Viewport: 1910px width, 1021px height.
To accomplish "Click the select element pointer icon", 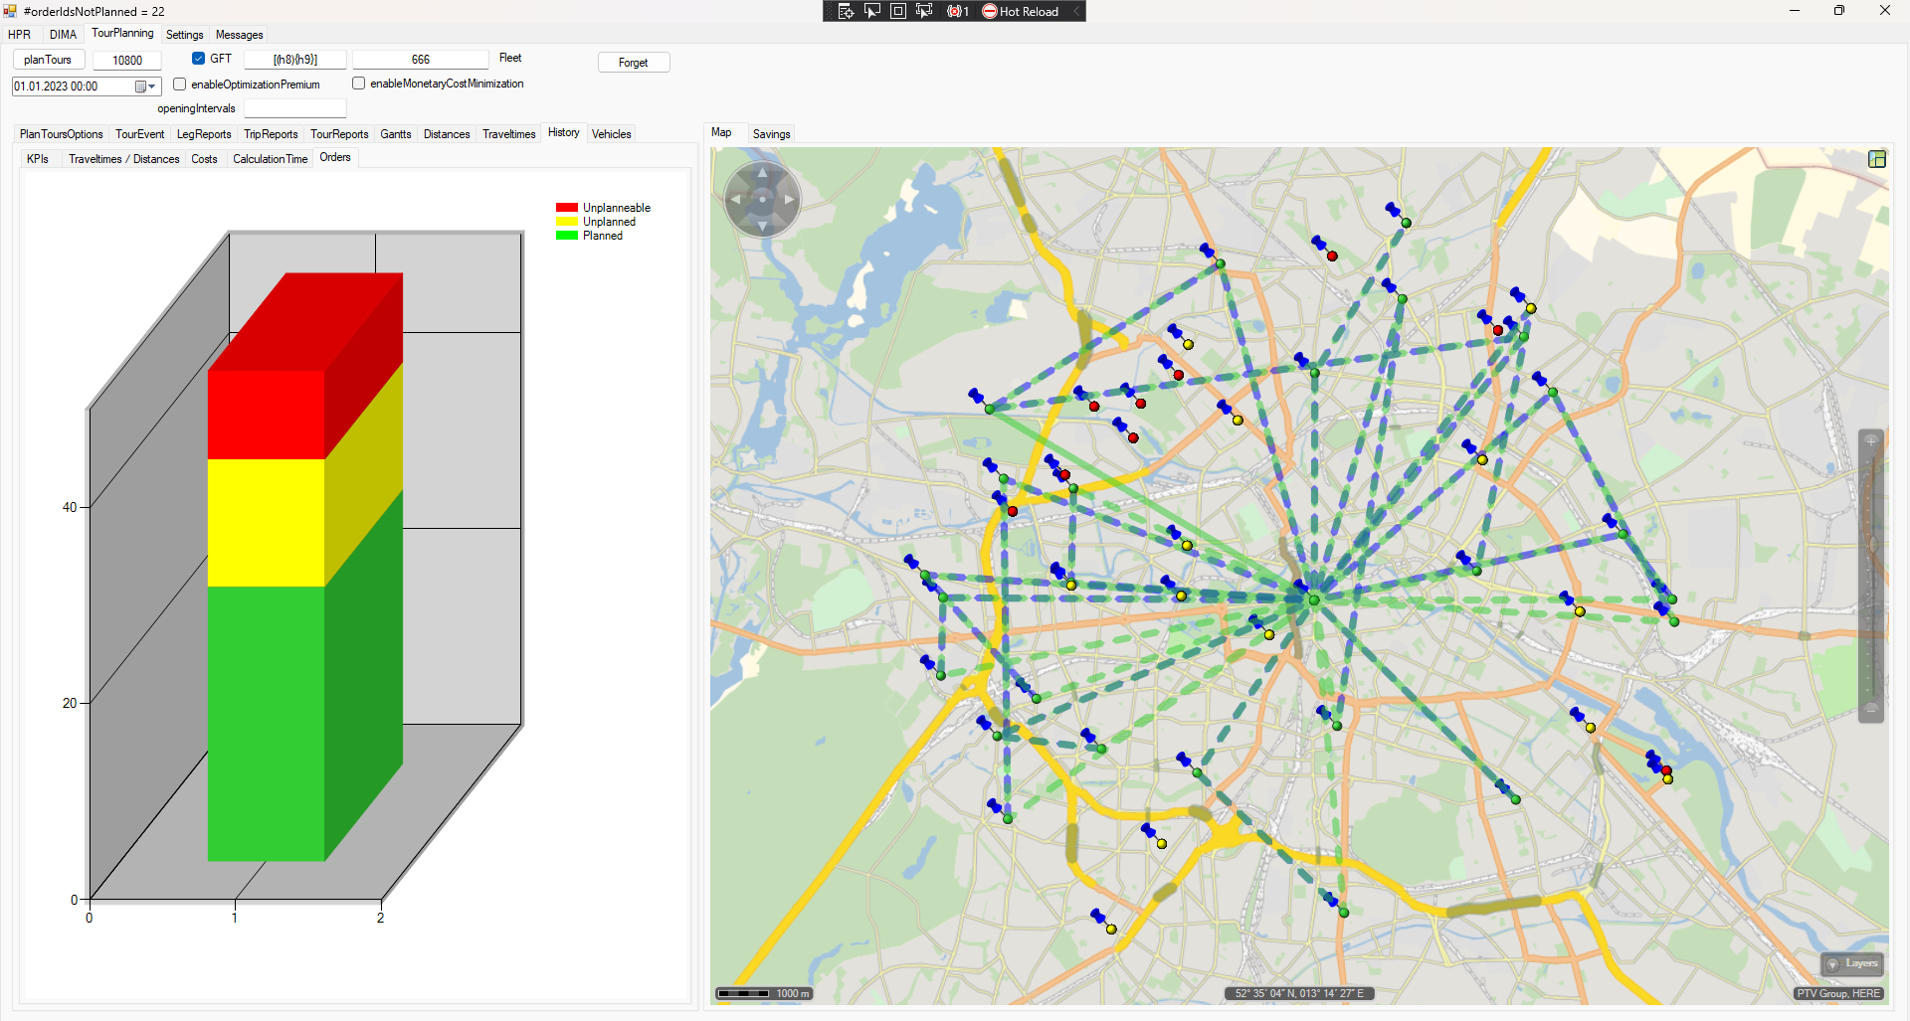I will point(872,11).
